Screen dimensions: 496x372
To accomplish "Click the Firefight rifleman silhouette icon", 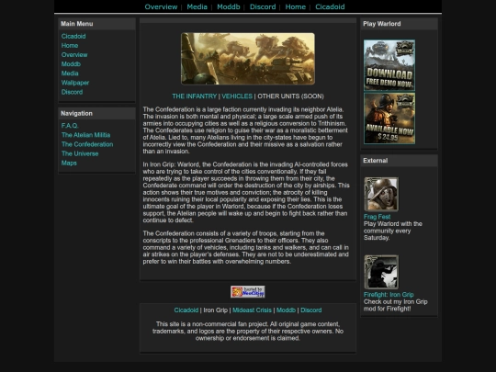I will click(381, 272).
